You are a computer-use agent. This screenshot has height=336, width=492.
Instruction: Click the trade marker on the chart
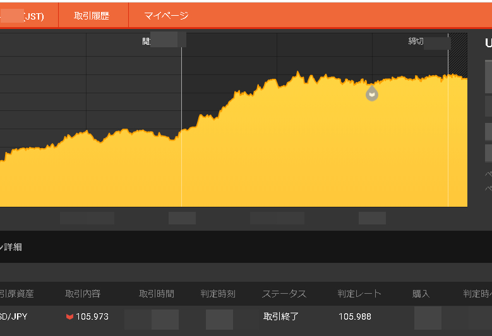coord(372,93)
